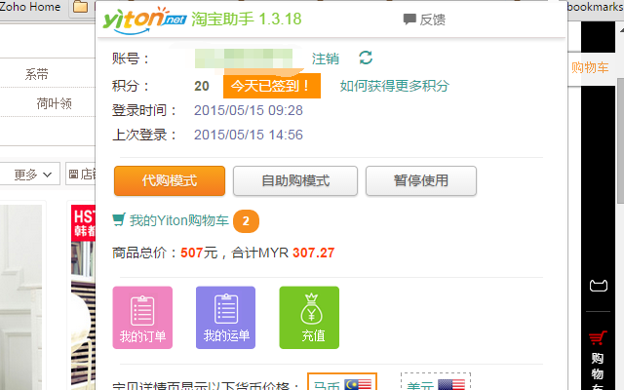Click the Yiton.net logo
This screenshot has height=390, width=624.
(x=144, y=19)
